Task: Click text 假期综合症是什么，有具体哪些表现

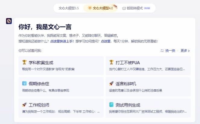Action: (46, 91)
